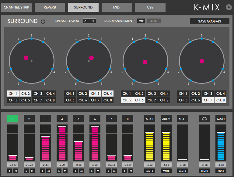This screenshot has width=234, height=177.
Task: Select mixer channel 4 button
Action: click(x=62, y=119)
